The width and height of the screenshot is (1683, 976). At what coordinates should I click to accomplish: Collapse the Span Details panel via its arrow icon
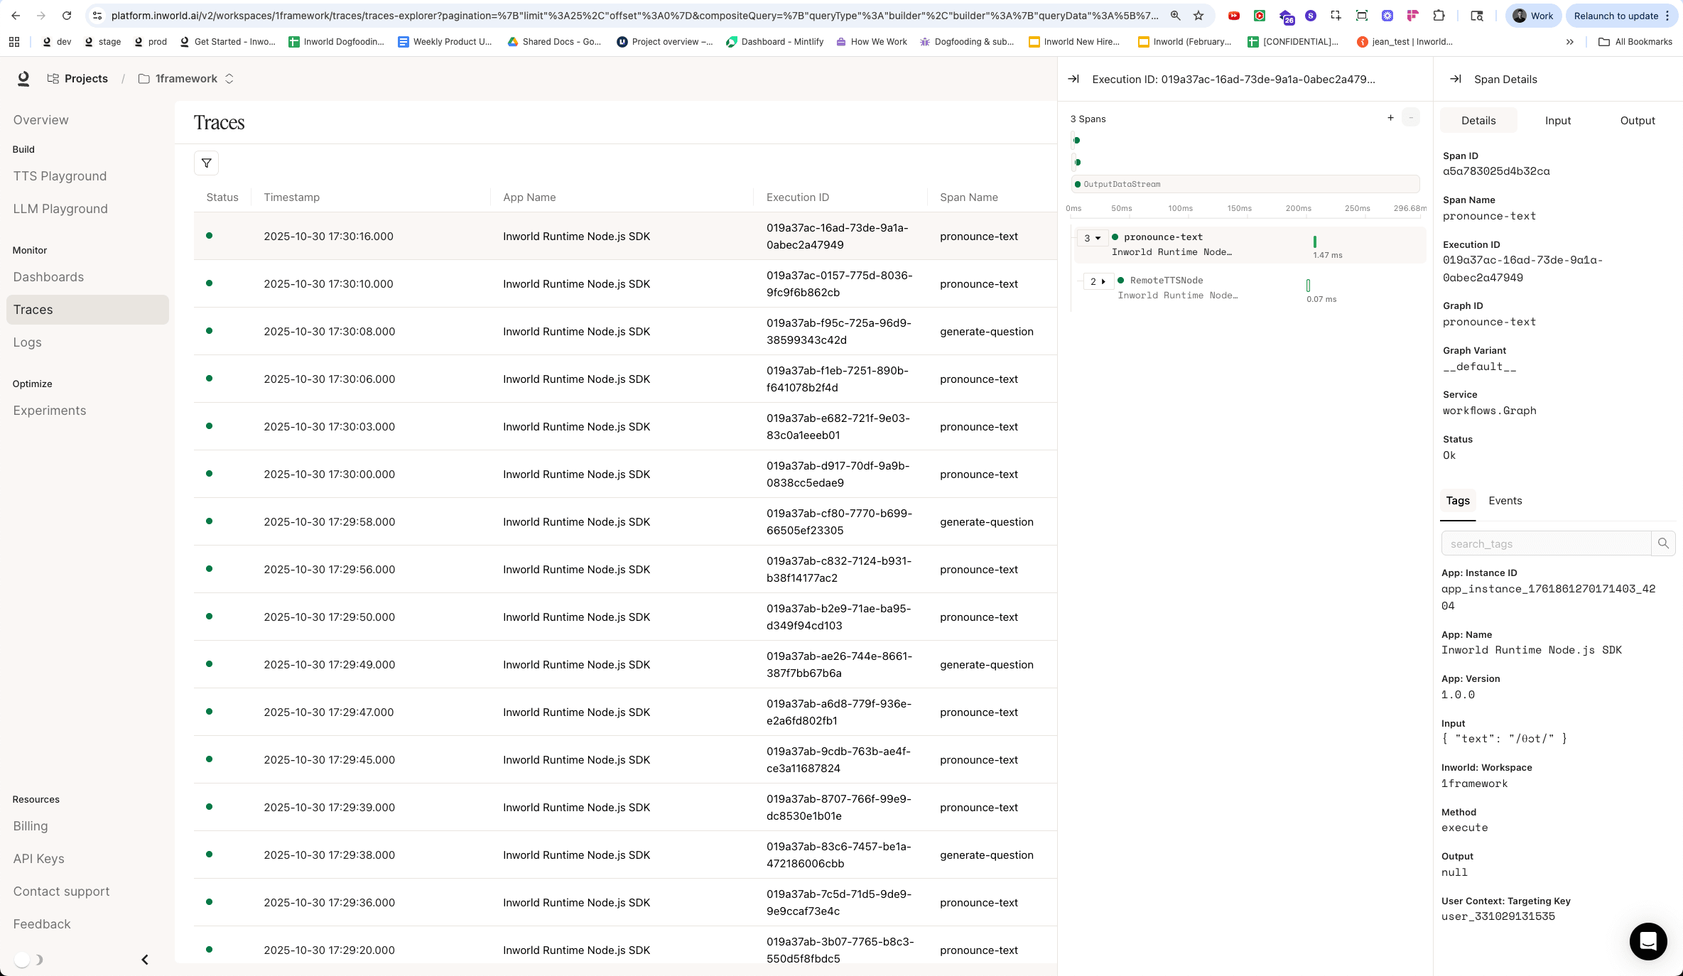point(1456,79)
